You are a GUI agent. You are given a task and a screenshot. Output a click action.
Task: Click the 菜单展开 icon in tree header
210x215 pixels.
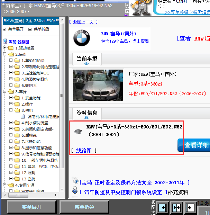4,29
